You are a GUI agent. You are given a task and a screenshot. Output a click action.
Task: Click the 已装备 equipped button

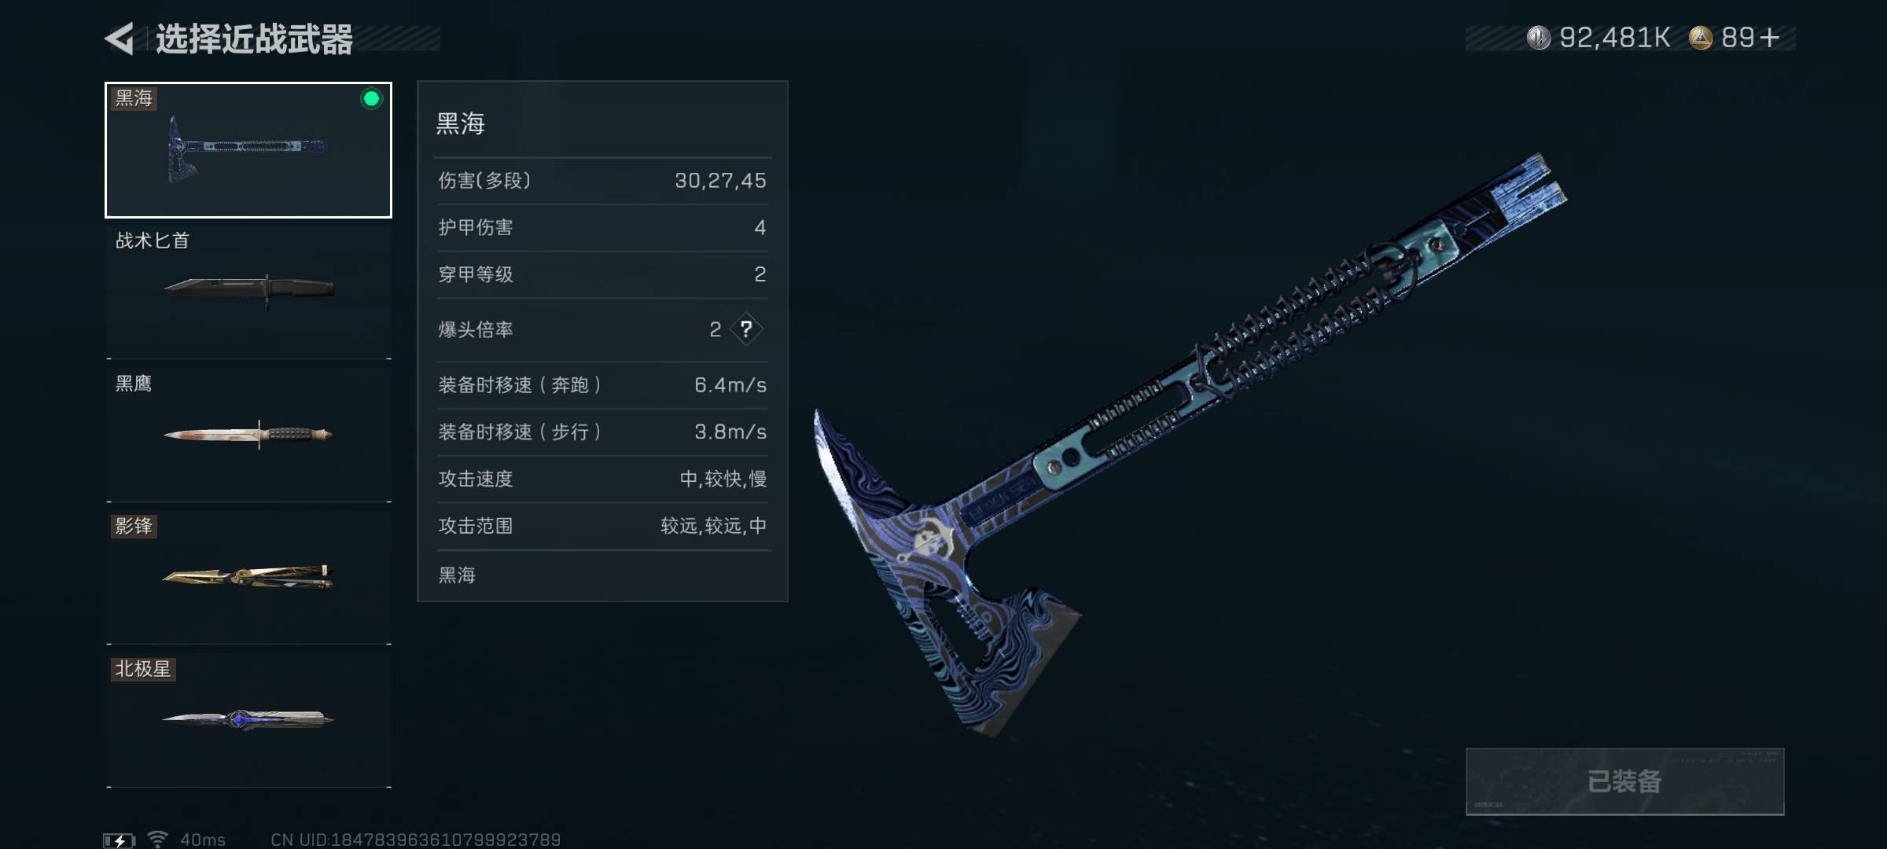pyautogui.click(x=1624, y=781)
